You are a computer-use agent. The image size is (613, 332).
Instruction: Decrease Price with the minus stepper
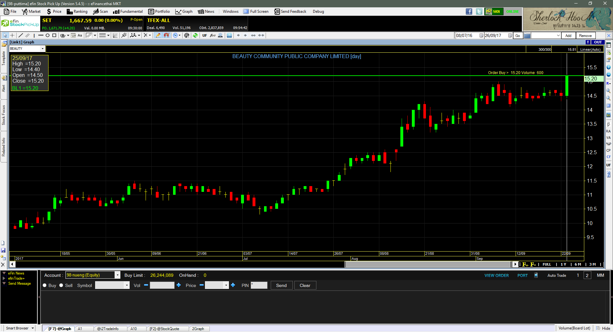(x=201, y=285)
